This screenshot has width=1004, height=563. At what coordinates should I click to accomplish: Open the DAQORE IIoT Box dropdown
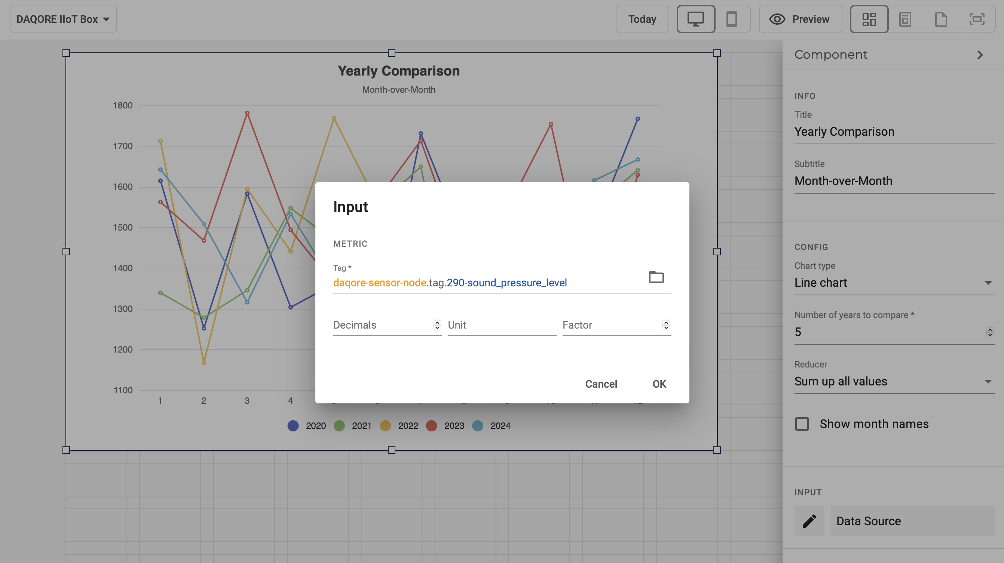click(63, 19)
